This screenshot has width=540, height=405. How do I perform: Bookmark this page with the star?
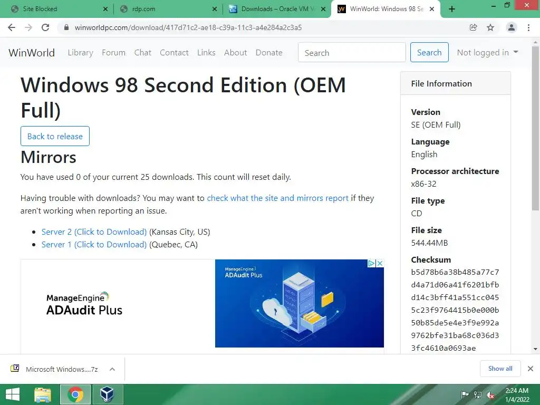point(490,27)
